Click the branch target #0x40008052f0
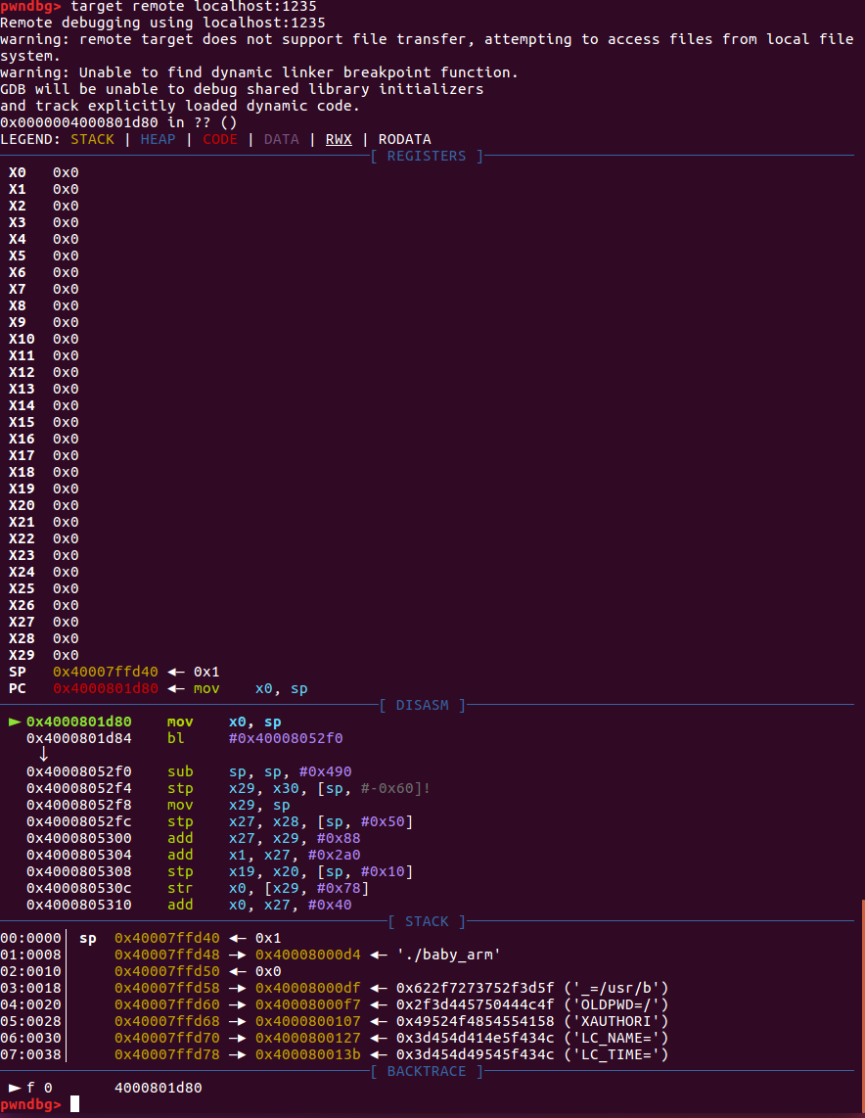The height and width of the screenshot is (1118, 865). tap(286, 738)
